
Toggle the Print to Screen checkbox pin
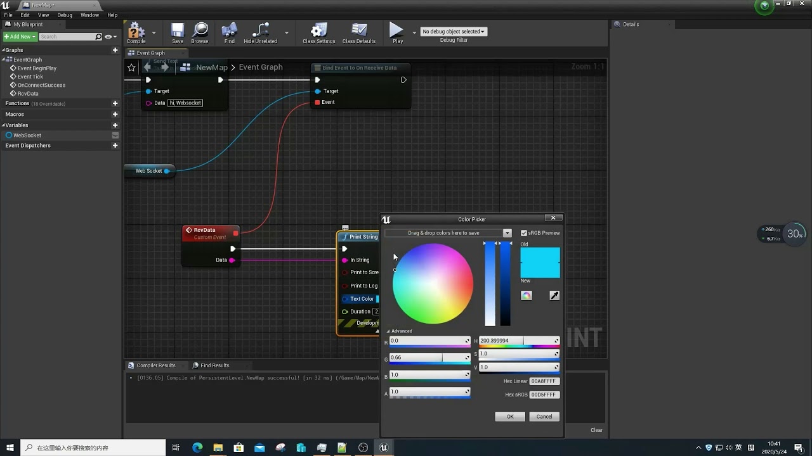[345, 272]
